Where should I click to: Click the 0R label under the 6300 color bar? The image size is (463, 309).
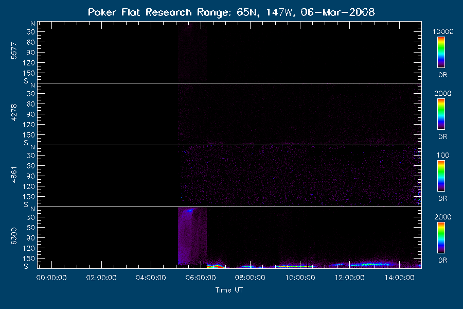[442, 260]
